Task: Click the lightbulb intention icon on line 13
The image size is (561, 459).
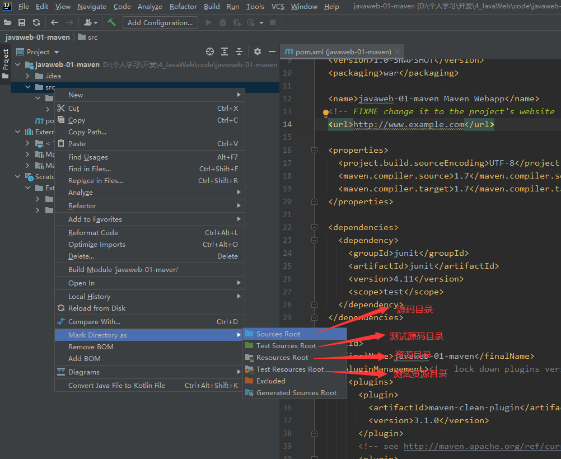Action: coord(326,114)
